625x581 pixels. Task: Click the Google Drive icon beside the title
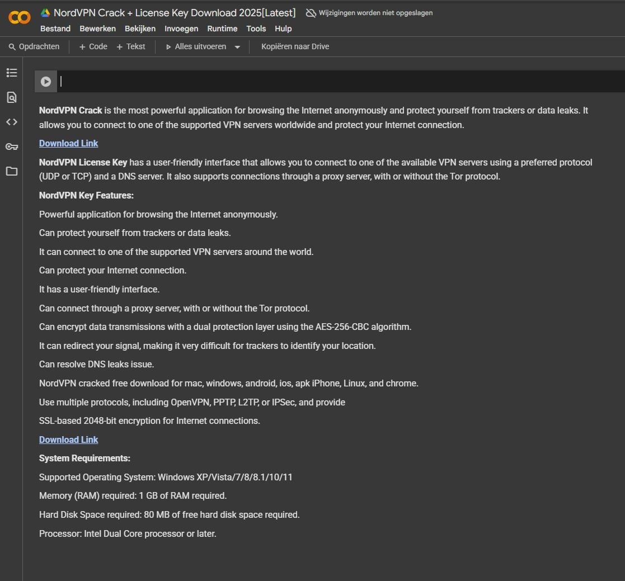point(45,13)
